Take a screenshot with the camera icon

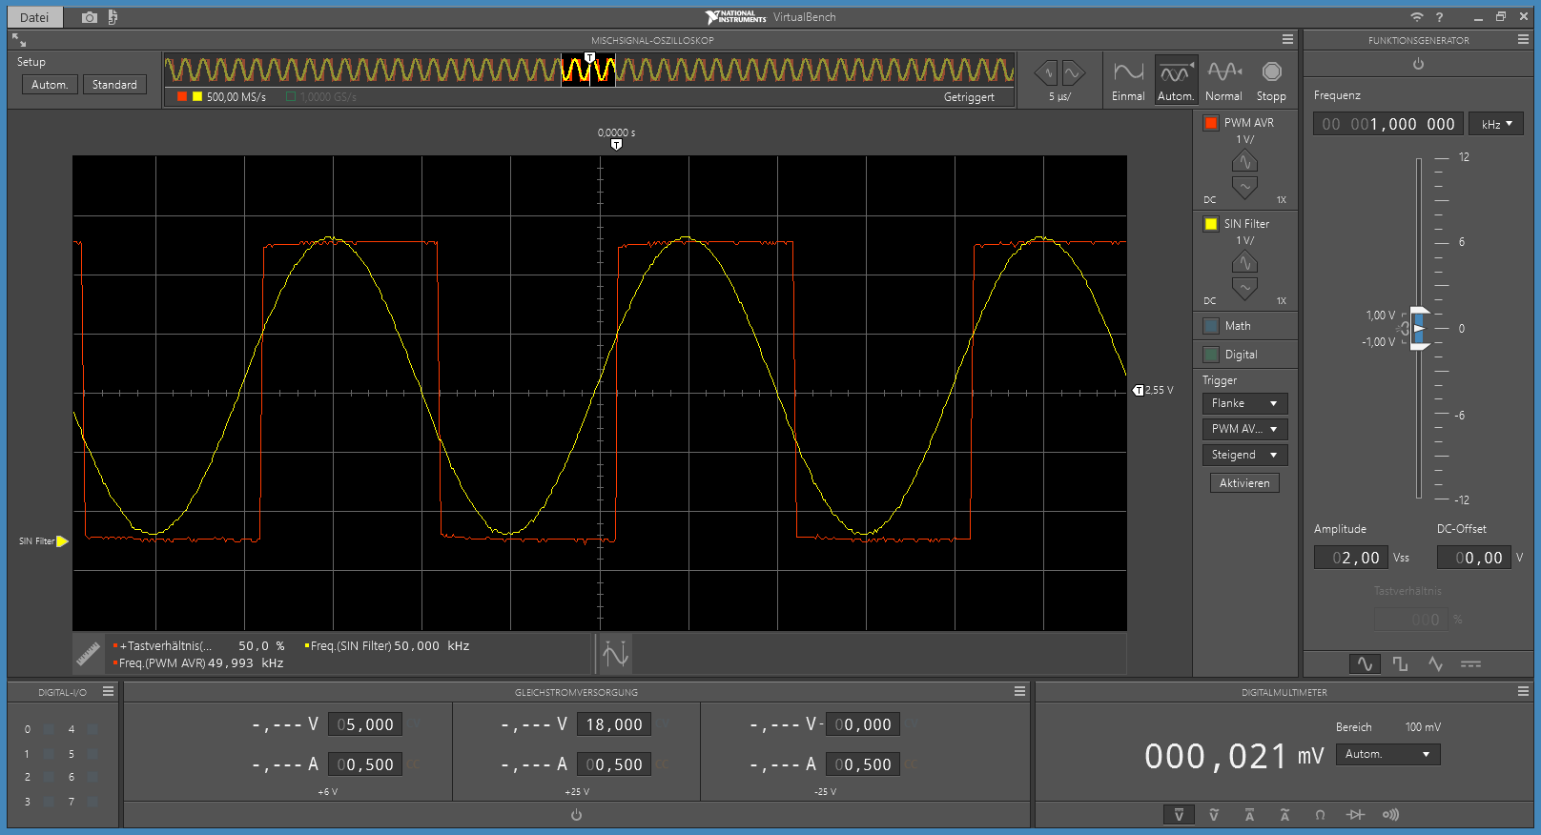90,17
